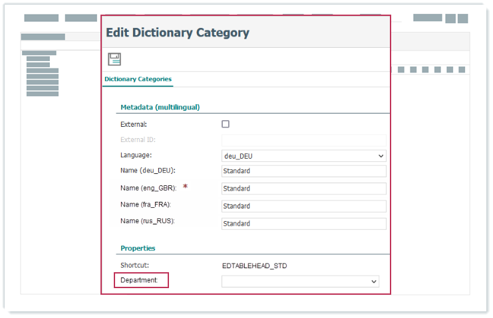This screenshot has width=493, height=318.
Task: Click the EDTABLEHEAD_STD shortcut value
Action: coord(254,266)
